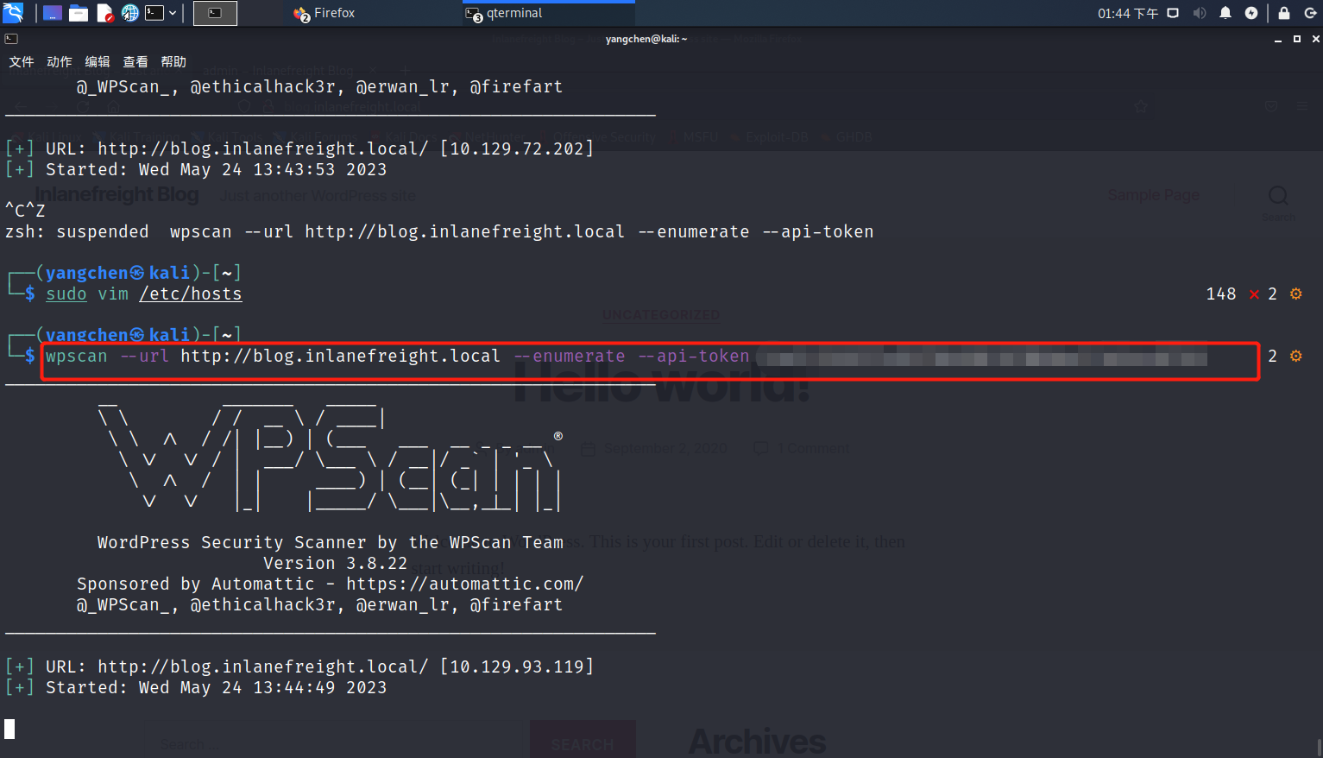
Task: Select the workspace switcher thumbnail
Action: click(215, 13)
